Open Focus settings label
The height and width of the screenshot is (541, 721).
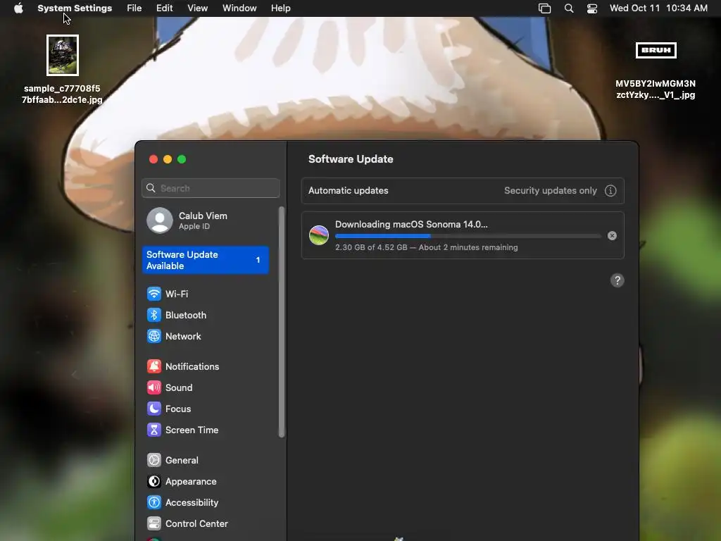click(178, 409)
